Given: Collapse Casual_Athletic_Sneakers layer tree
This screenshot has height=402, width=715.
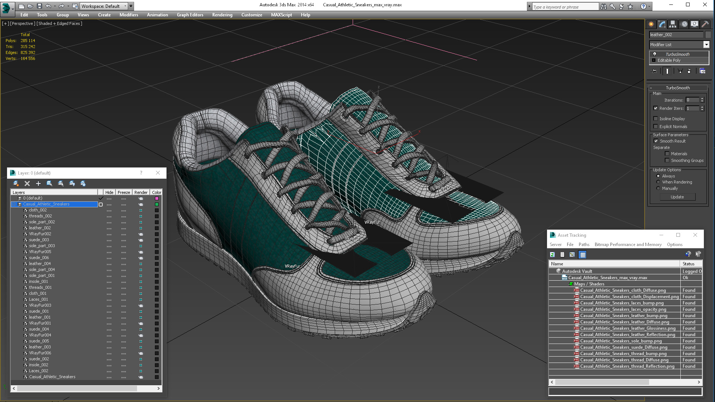Looking at the screenshot, I should [14, 204].
